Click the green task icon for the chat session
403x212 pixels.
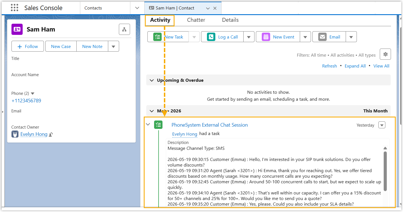158,125
